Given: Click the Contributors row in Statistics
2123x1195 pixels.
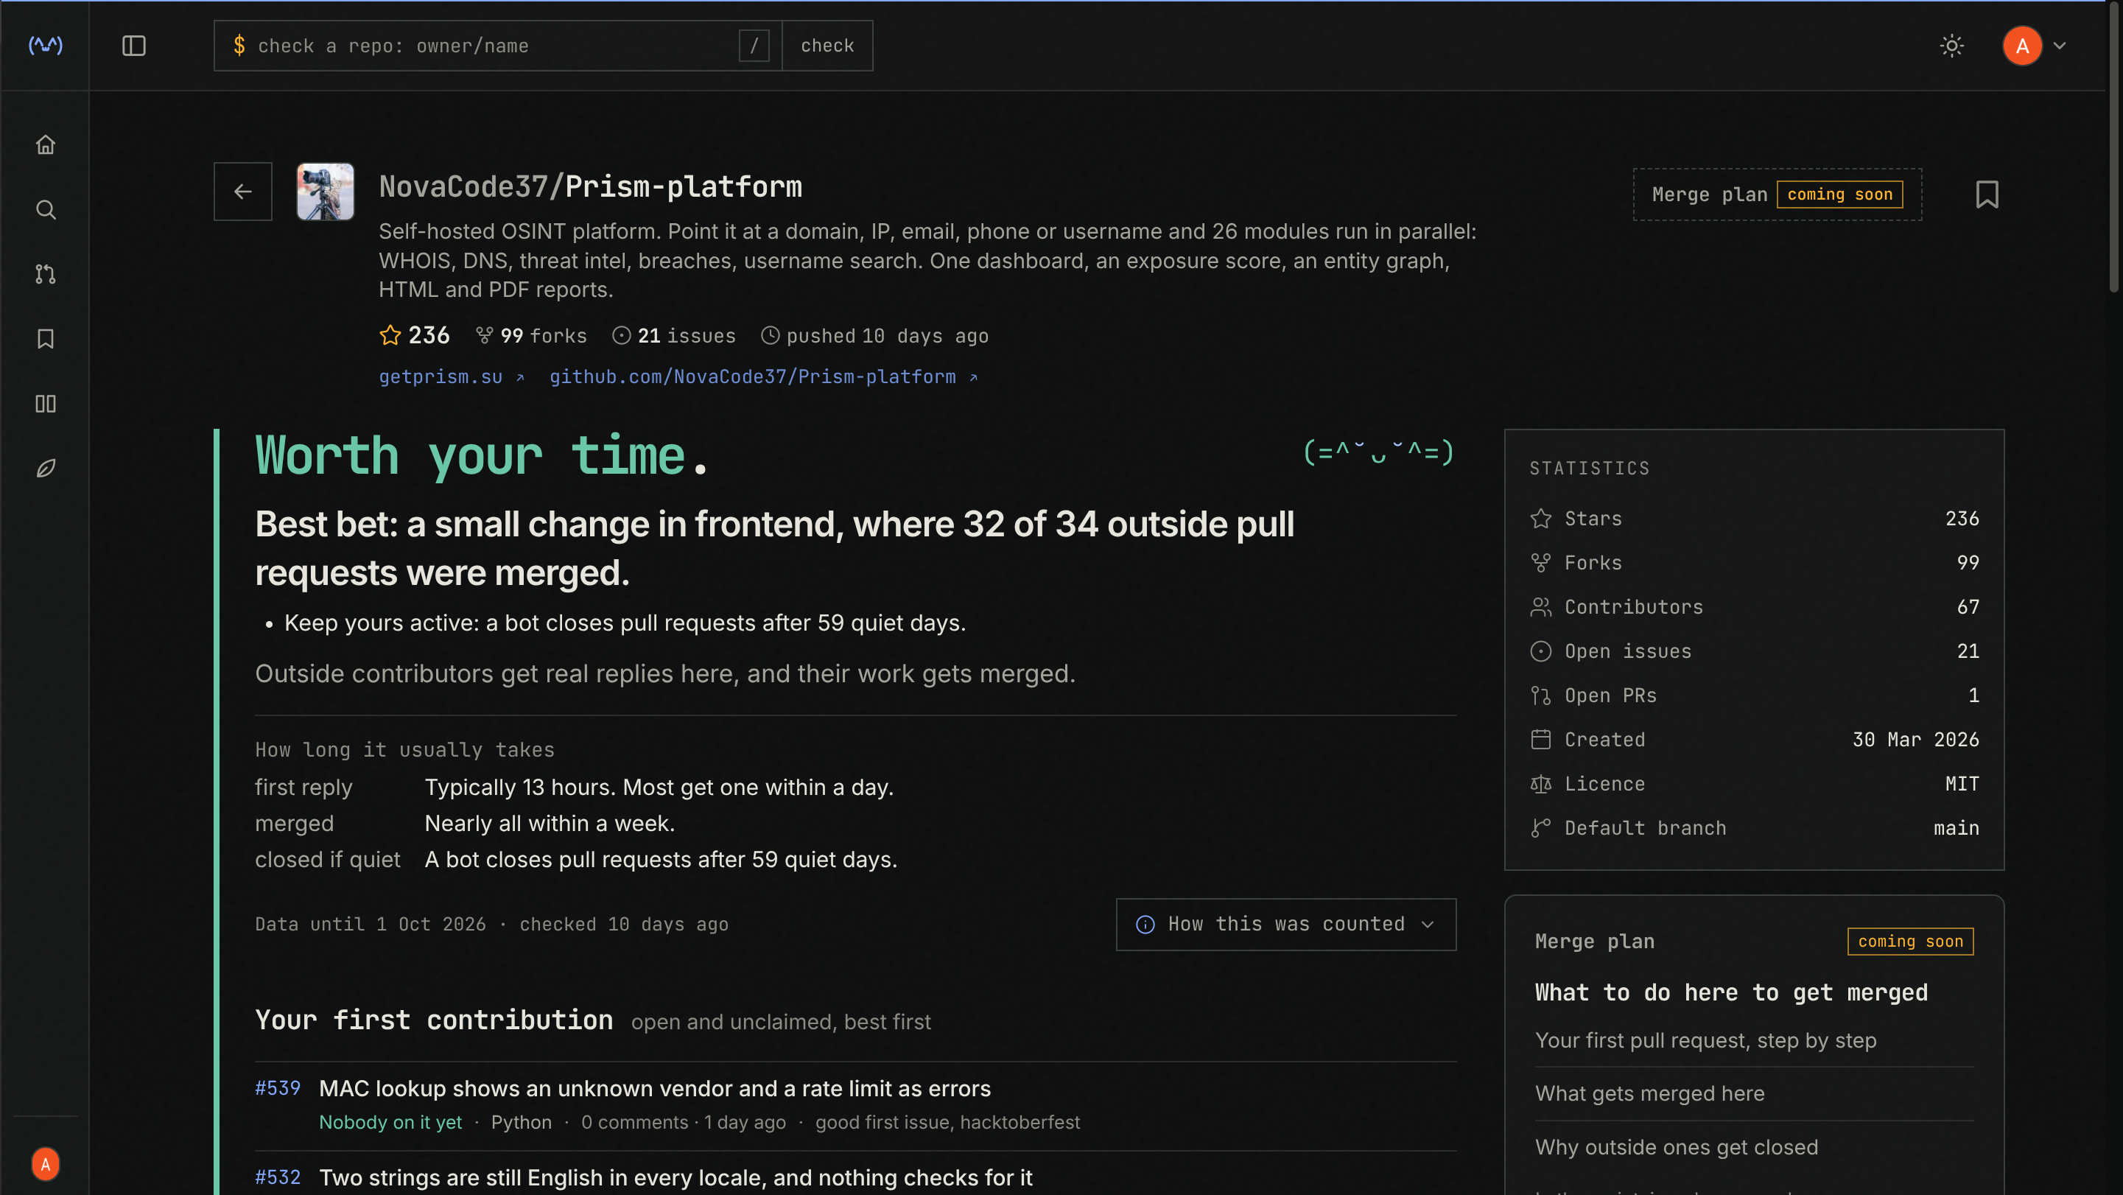Looking at the screenshot, I should point(1754,606).
